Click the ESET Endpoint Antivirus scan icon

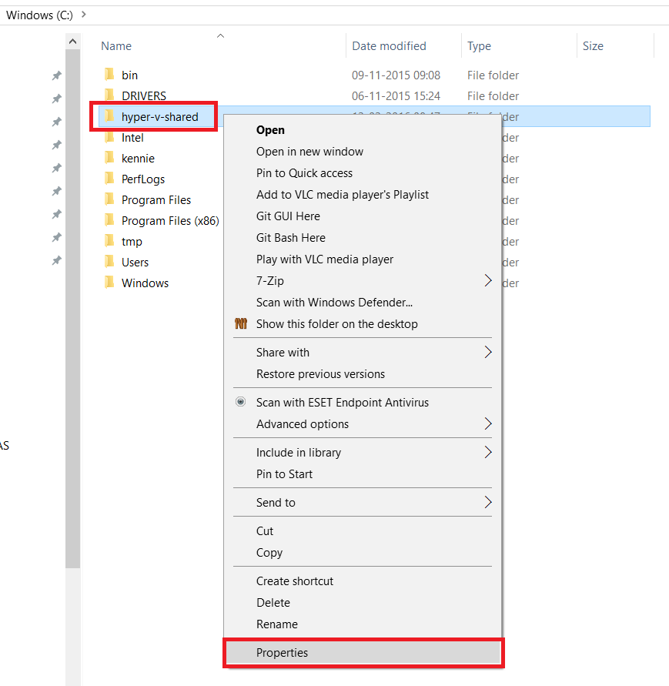(240, 403)
